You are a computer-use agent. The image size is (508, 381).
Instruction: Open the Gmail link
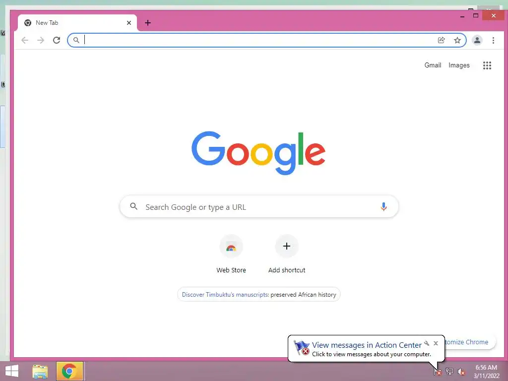pyautogui.click(x=433, y=65)
